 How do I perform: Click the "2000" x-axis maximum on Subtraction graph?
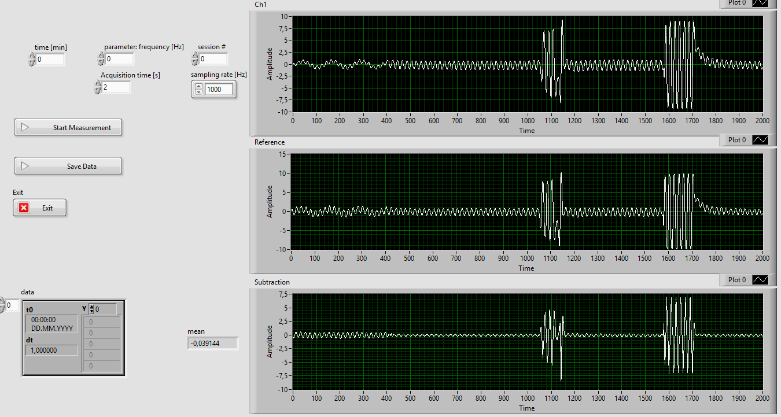point(762,398)
